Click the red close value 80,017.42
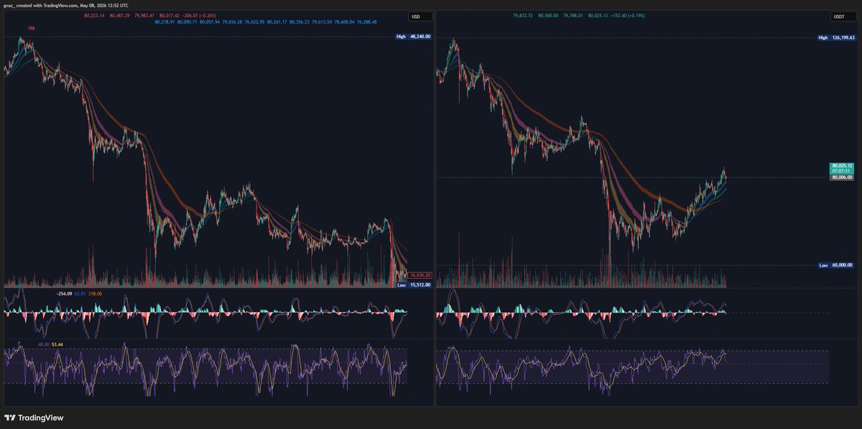The image size is (862, 429). pyautogui.click(x=170, y=15)
